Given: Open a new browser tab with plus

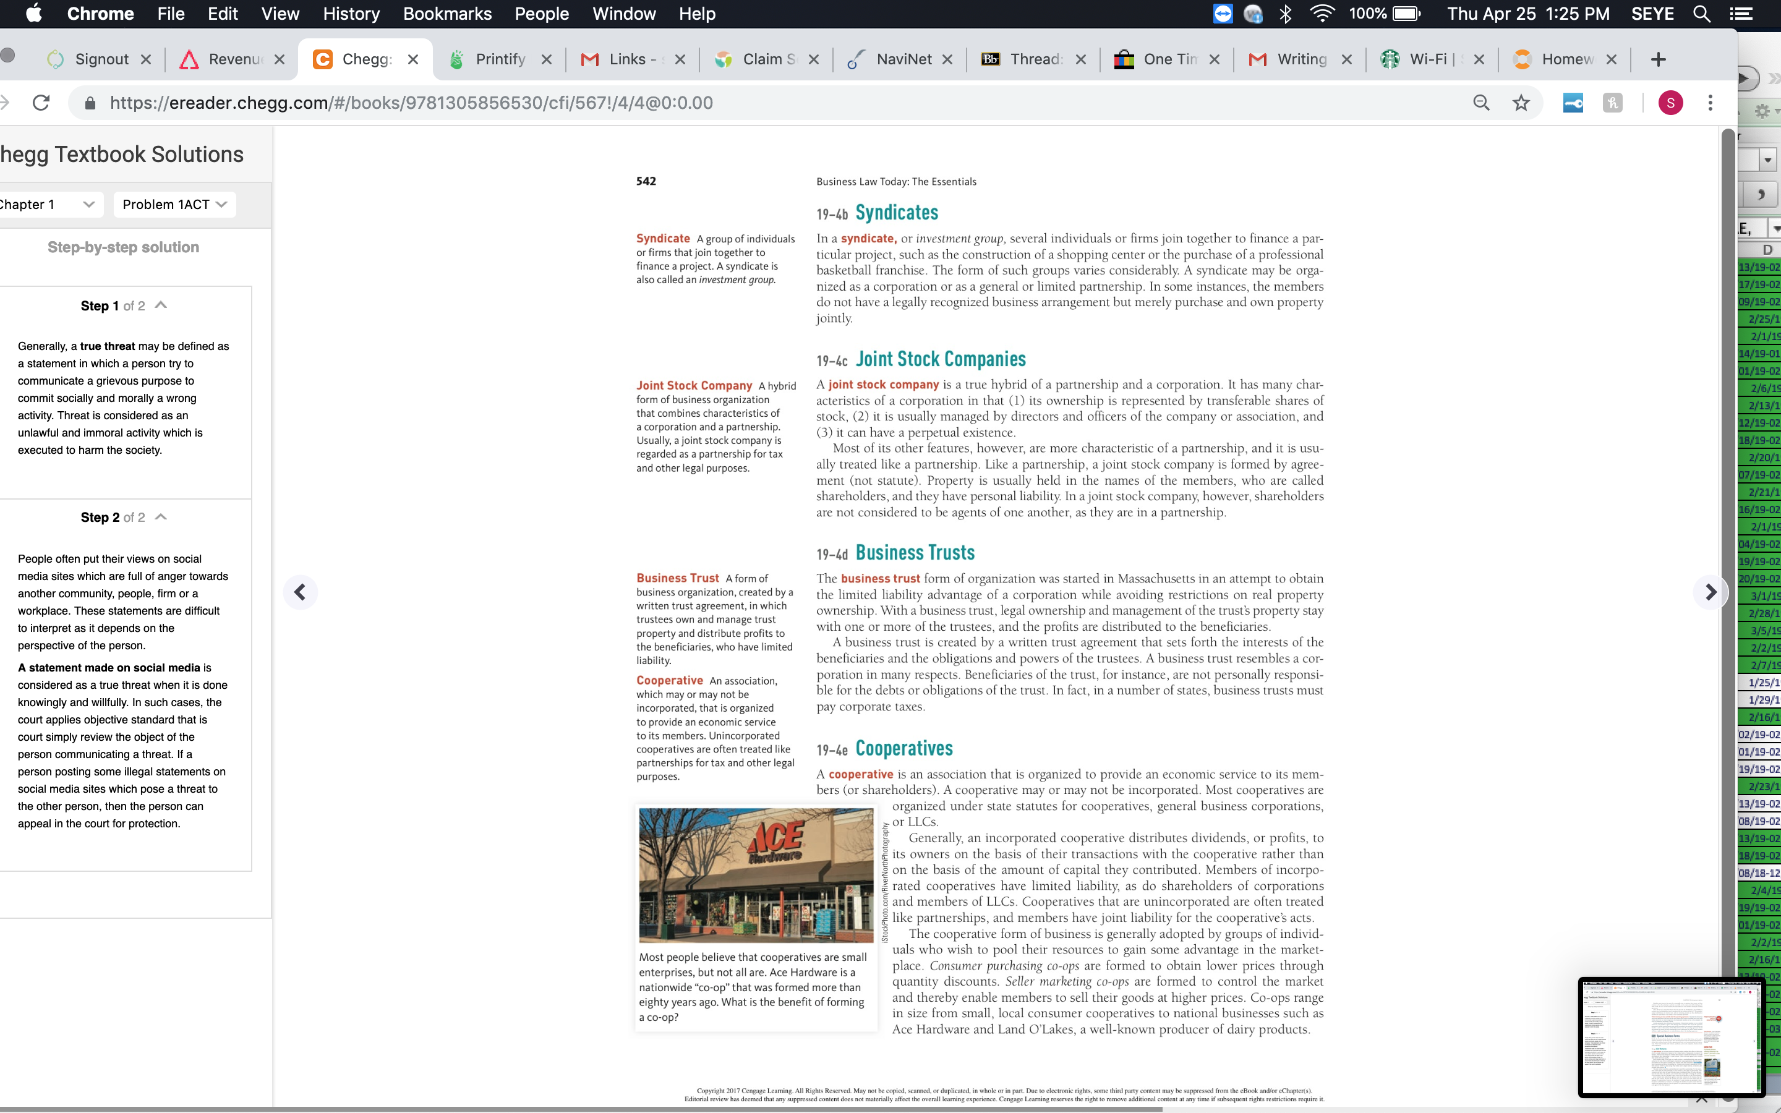Looking at the screenshot, I should pos(1657,59).
